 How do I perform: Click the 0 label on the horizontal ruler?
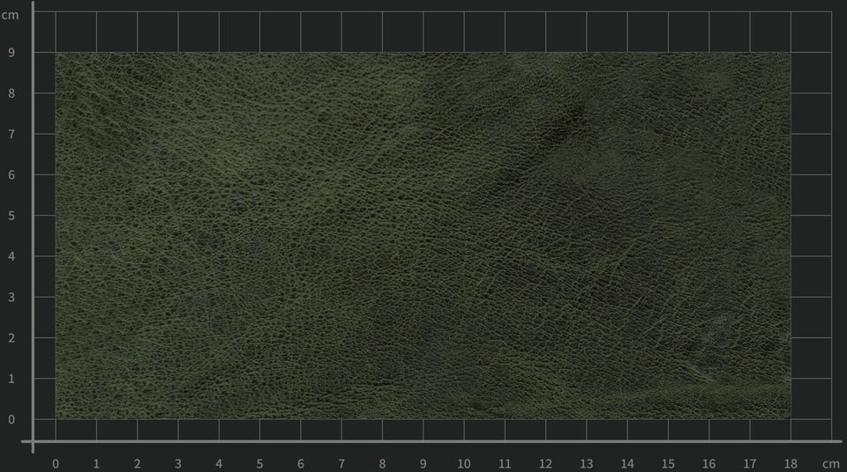pyautogui.click(x=56, y=464)
